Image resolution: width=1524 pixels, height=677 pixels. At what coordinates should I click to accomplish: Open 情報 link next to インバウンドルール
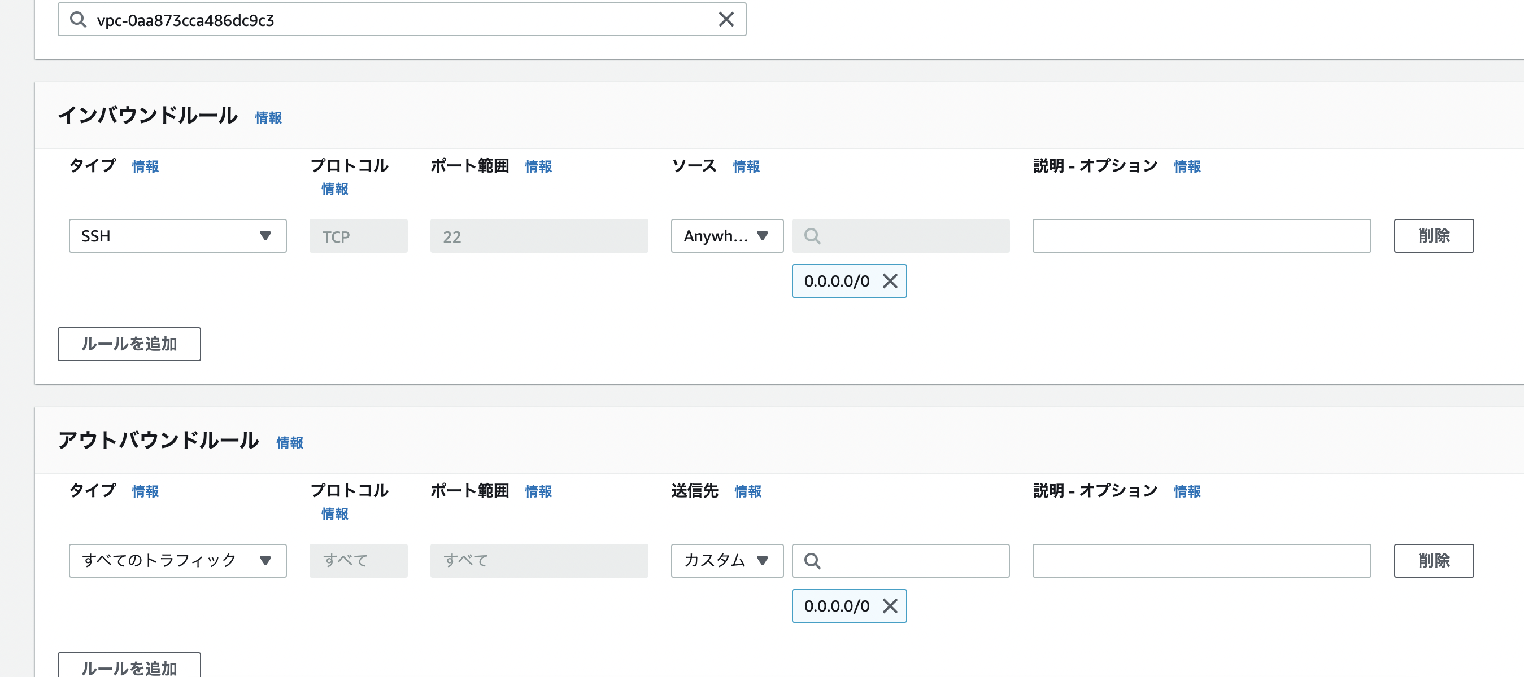268,117
